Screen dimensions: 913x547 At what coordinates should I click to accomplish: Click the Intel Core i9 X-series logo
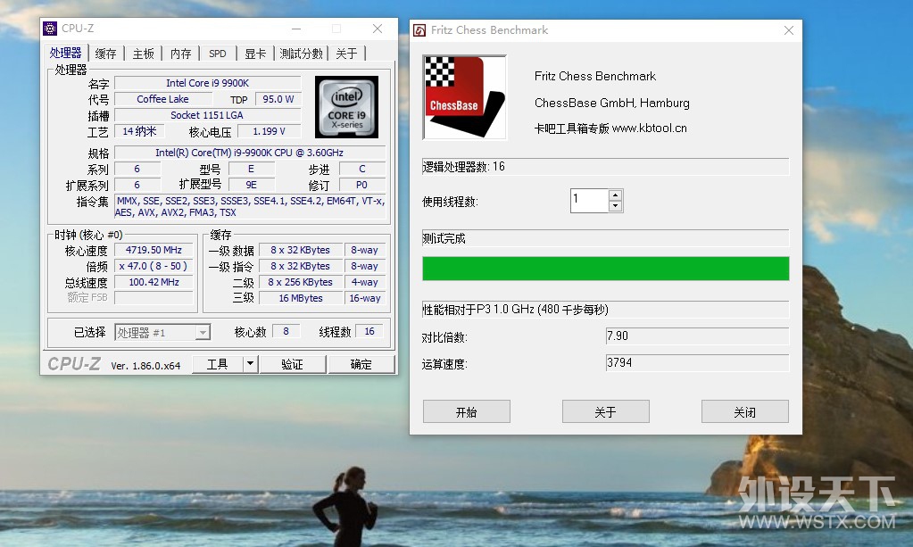346,106
